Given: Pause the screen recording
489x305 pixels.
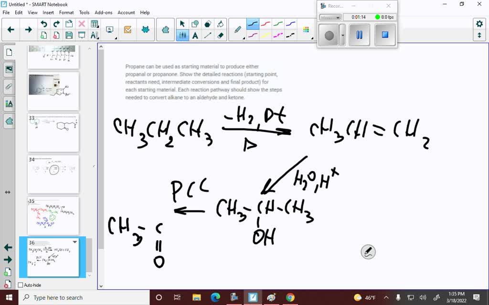Looking at the screenshot, I should pyautogui.click(x=359, y=35).
